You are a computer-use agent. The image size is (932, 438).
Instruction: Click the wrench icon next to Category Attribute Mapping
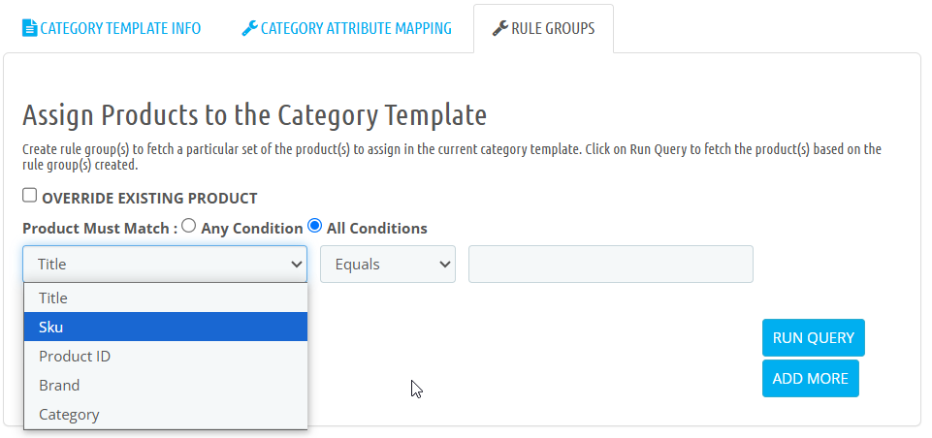(x=249, y=28)
